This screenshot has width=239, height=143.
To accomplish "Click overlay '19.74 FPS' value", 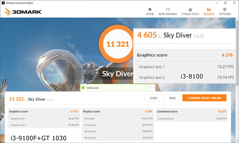I will tap(225, 77).
